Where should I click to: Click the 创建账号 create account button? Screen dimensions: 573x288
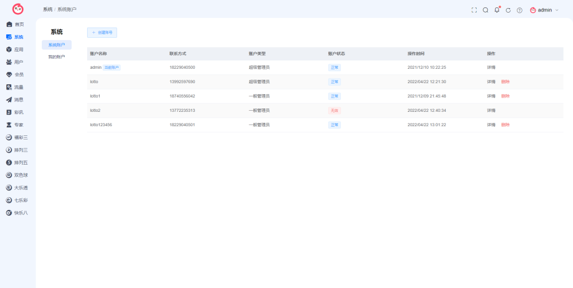(102, 33)
